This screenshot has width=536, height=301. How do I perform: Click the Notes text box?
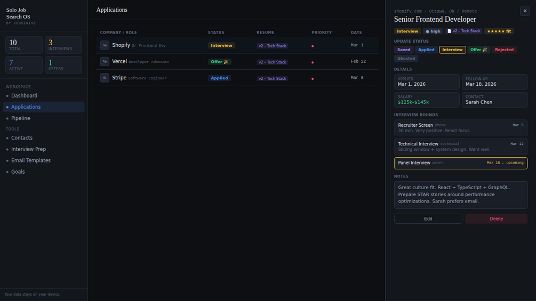pos(460,195)
